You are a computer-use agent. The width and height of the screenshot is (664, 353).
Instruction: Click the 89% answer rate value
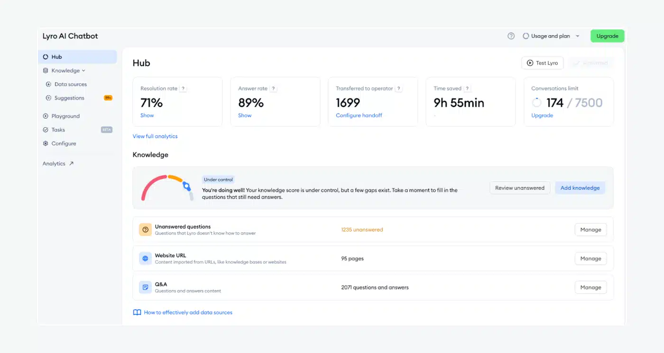251,102
